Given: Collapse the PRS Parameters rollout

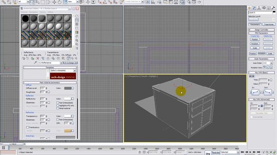Looking at the screenshot, I should pyautogui.click(x=261, y=33).
